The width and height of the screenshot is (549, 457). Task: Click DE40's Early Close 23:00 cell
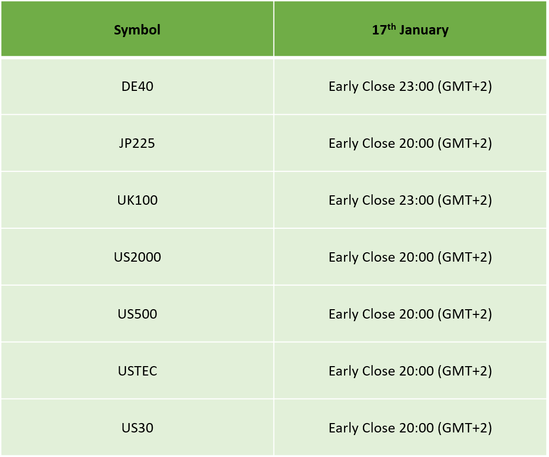pos(410,86)
